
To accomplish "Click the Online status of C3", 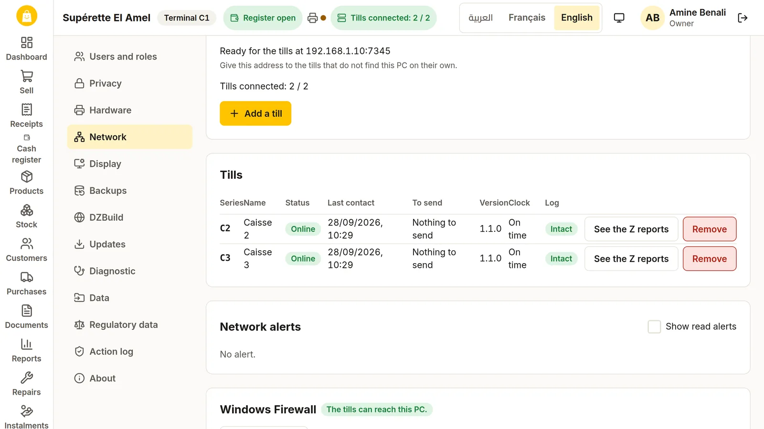I will click(303, 259).
